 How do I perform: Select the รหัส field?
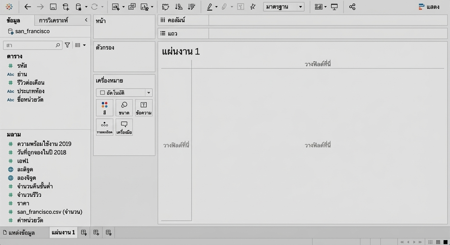pos(22,66)
